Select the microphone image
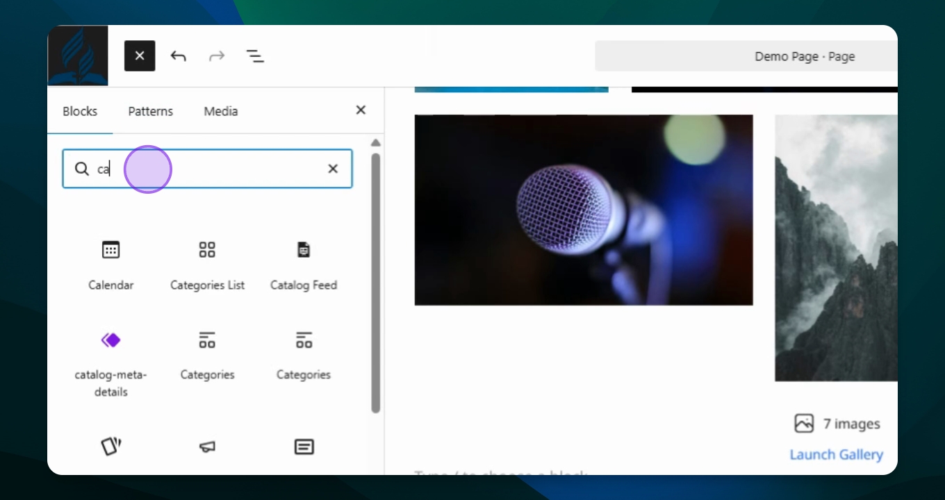945x500 pixels. coord(584,210)
